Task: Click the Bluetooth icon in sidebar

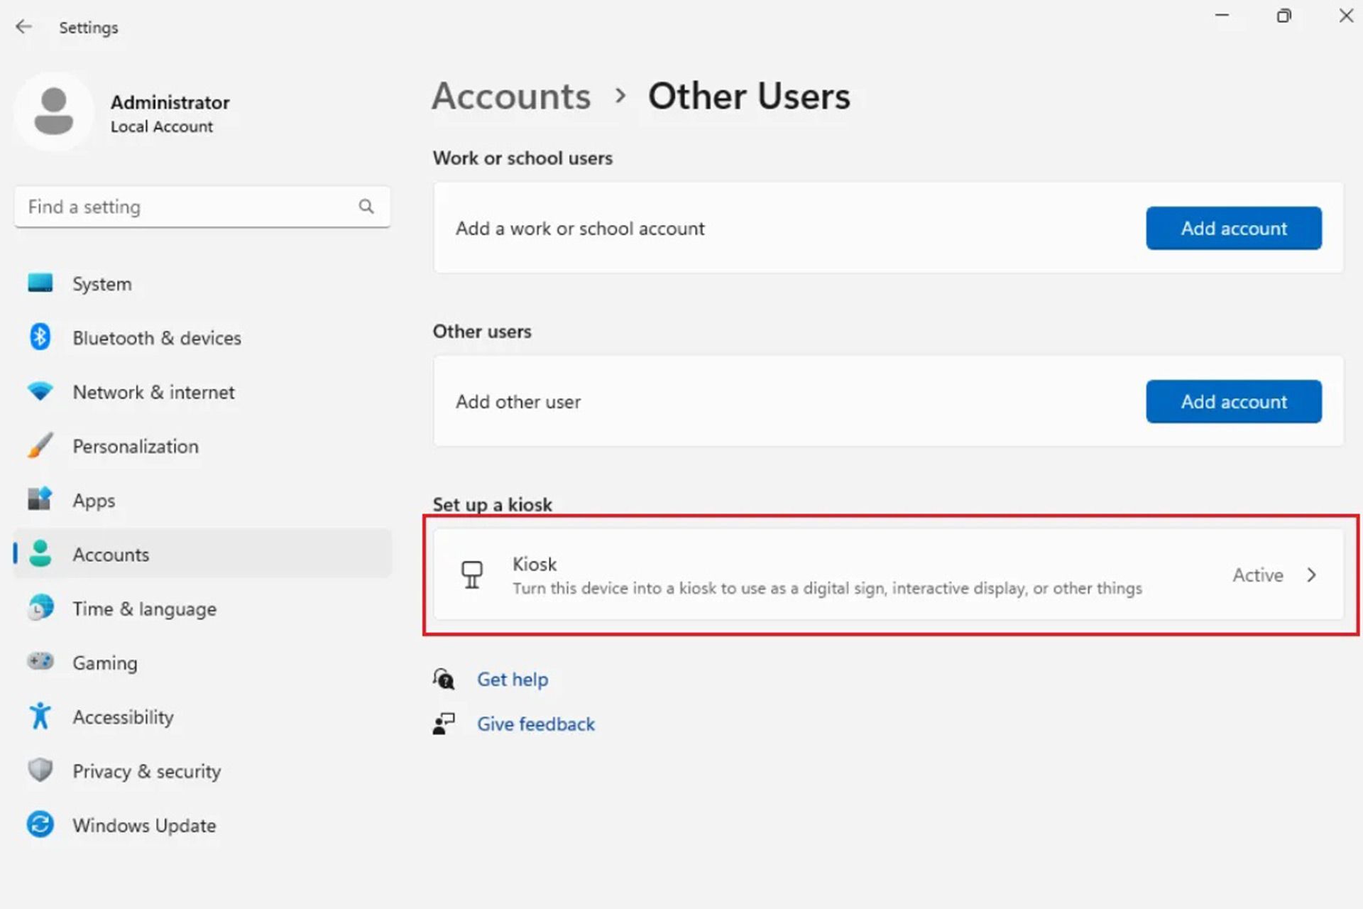Action: point(40,337)
